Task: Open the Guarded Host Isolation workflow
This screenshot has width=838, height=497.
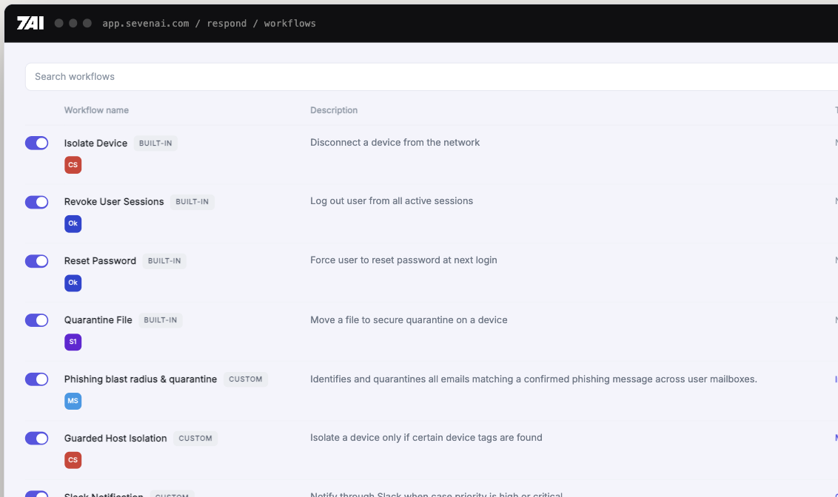Action: point(115,439)
